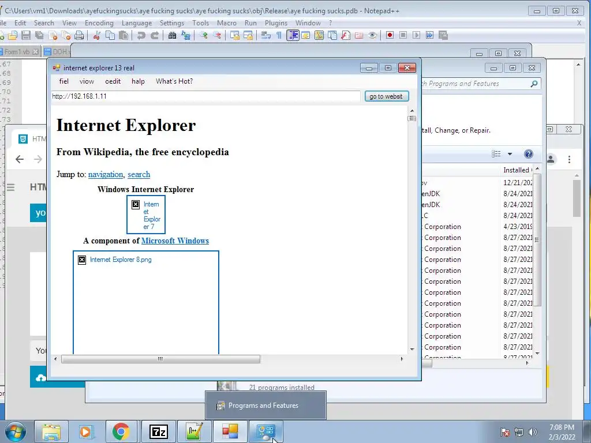Click the Chrome back arrow

click(20, 159)
